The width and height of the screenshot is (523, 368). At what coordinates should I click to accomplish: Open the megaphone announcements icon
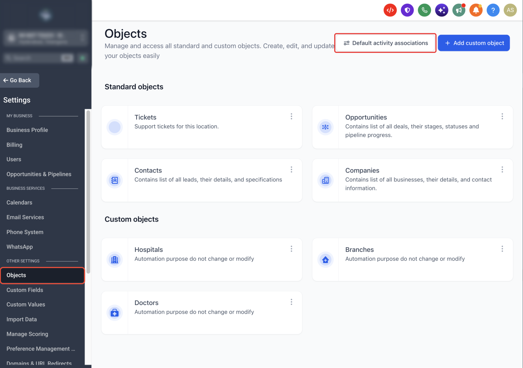[459, 10]
